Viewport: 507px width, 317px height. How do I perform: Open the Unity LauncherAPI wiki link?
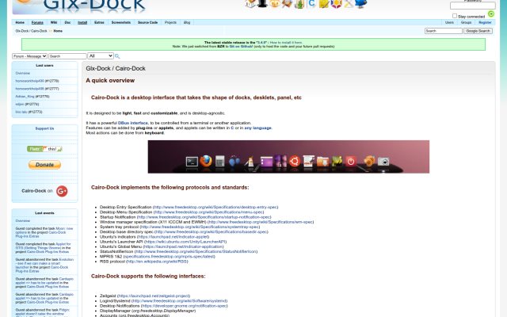pos(185,242)
